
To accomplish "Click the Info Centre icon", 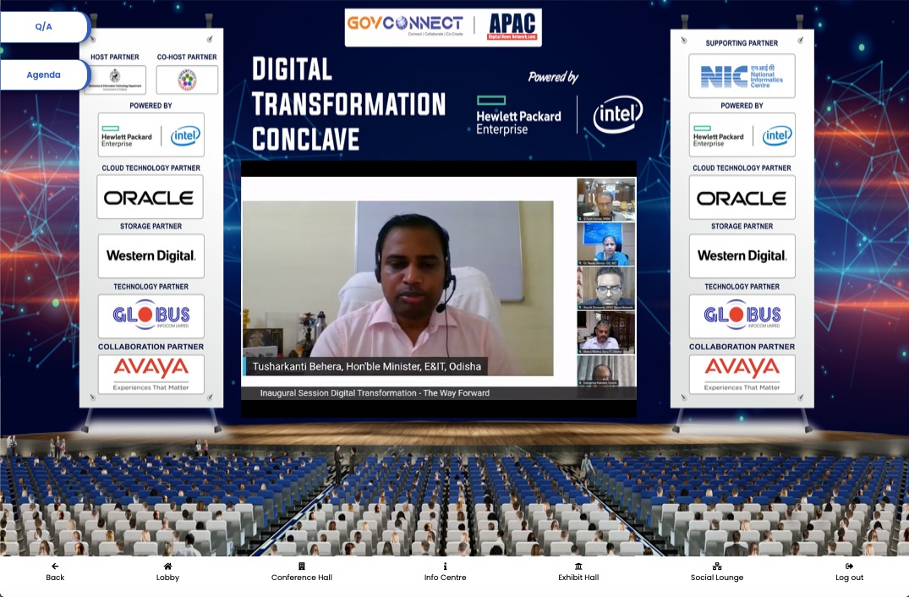I will [x=446, y=567].
